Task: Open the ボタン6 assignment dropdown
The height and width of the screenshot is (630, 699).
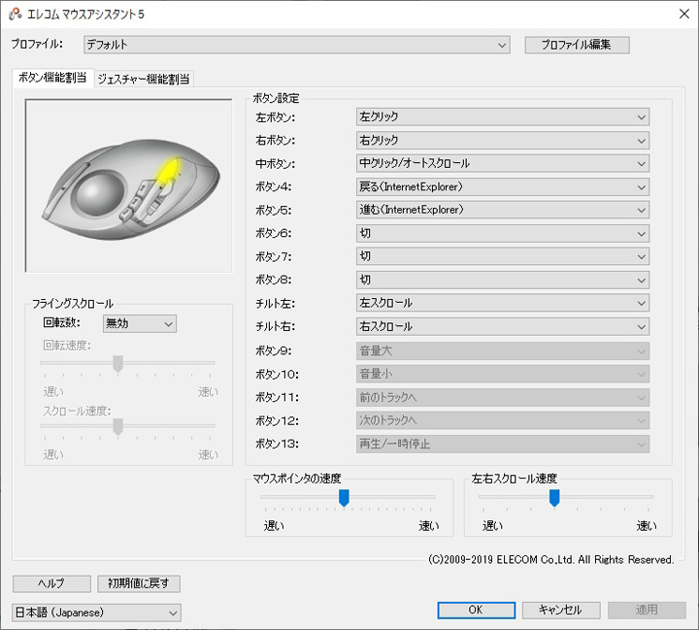Action: tap(502, 233)
